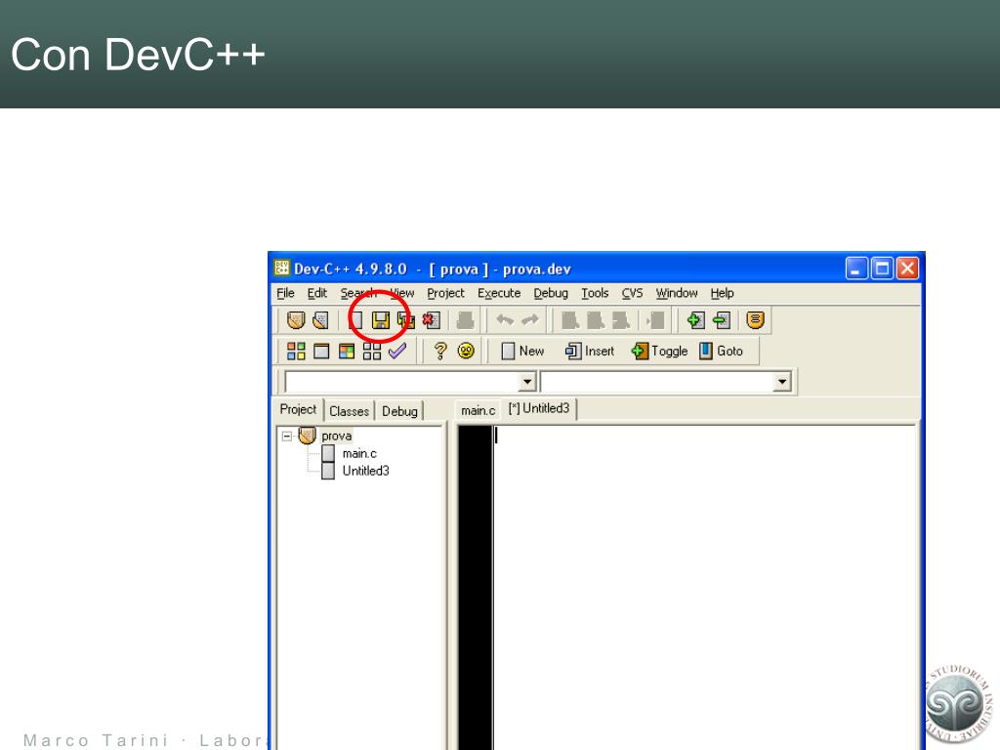Open the Tools menu
The image size is (1000, 750).
(x=595, y=293)
